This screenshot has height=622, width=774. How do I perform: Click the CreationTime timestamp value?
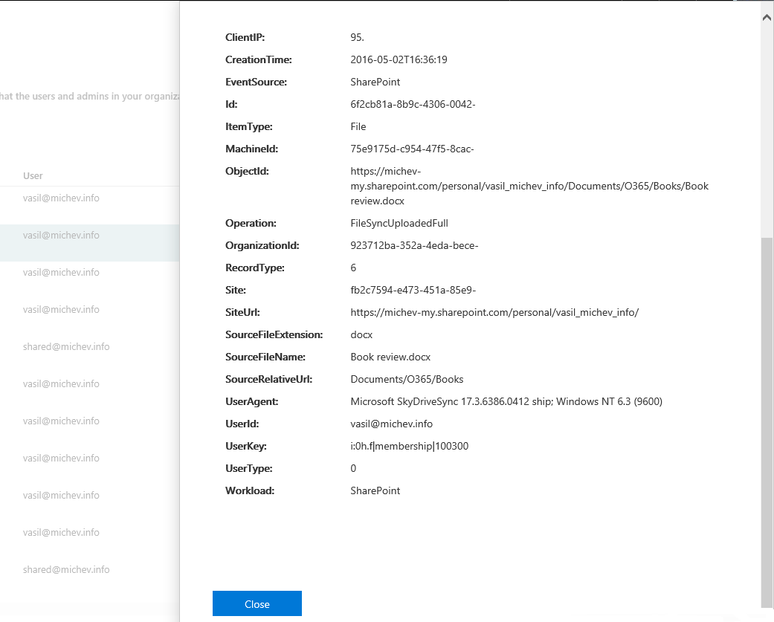click(399, 60)
